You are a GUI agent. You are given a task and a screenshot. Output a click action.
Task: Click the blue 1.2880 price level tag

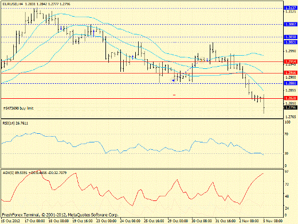click(291, 83)
